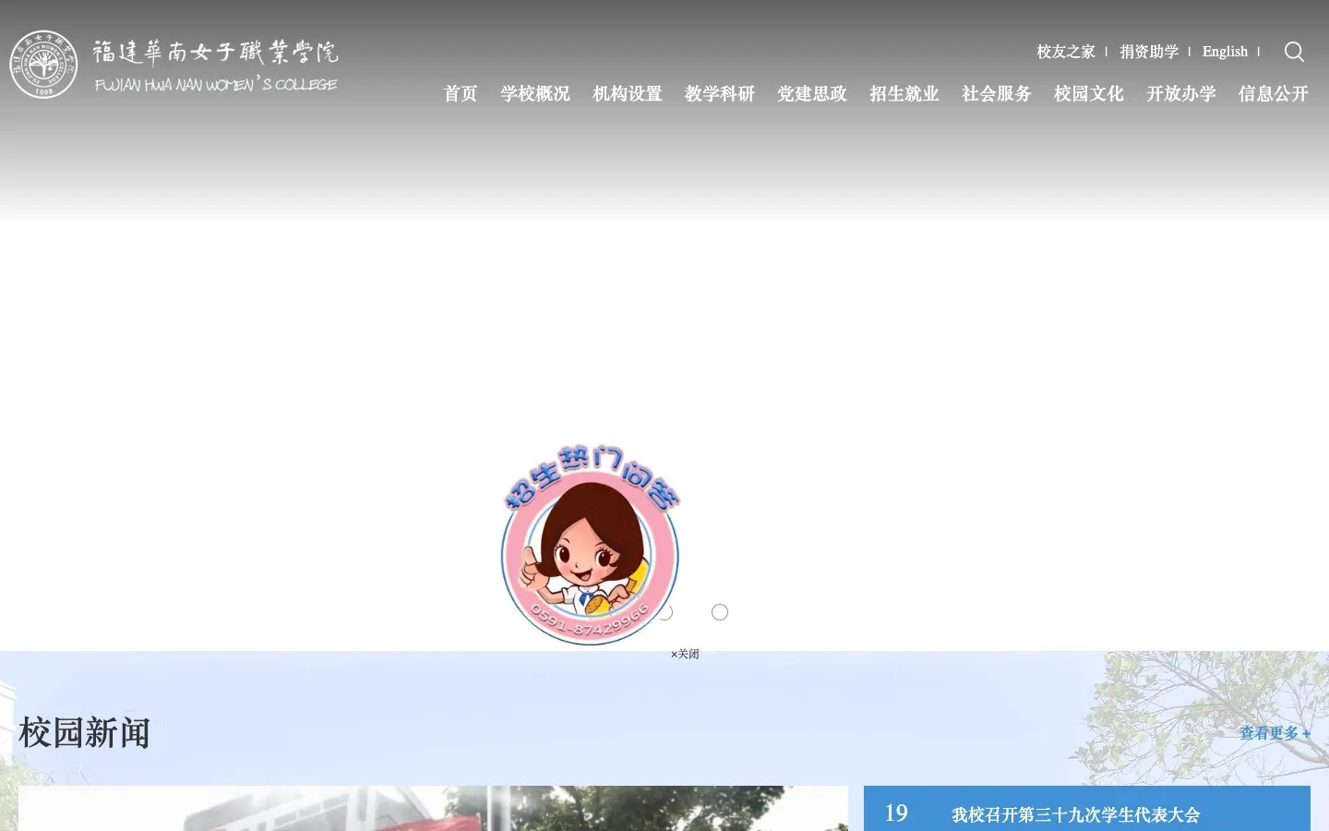Open the 学校概况 menu
1329x831 pixels.
[535, 93]
